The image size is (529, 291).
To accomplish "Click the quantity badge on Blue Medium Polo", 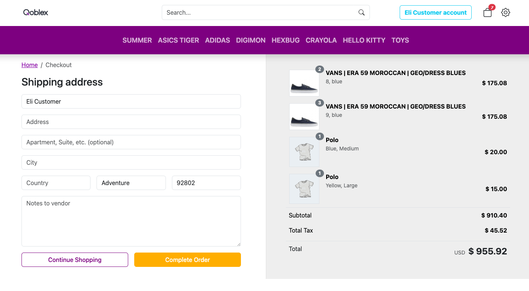I will point(320,136).
